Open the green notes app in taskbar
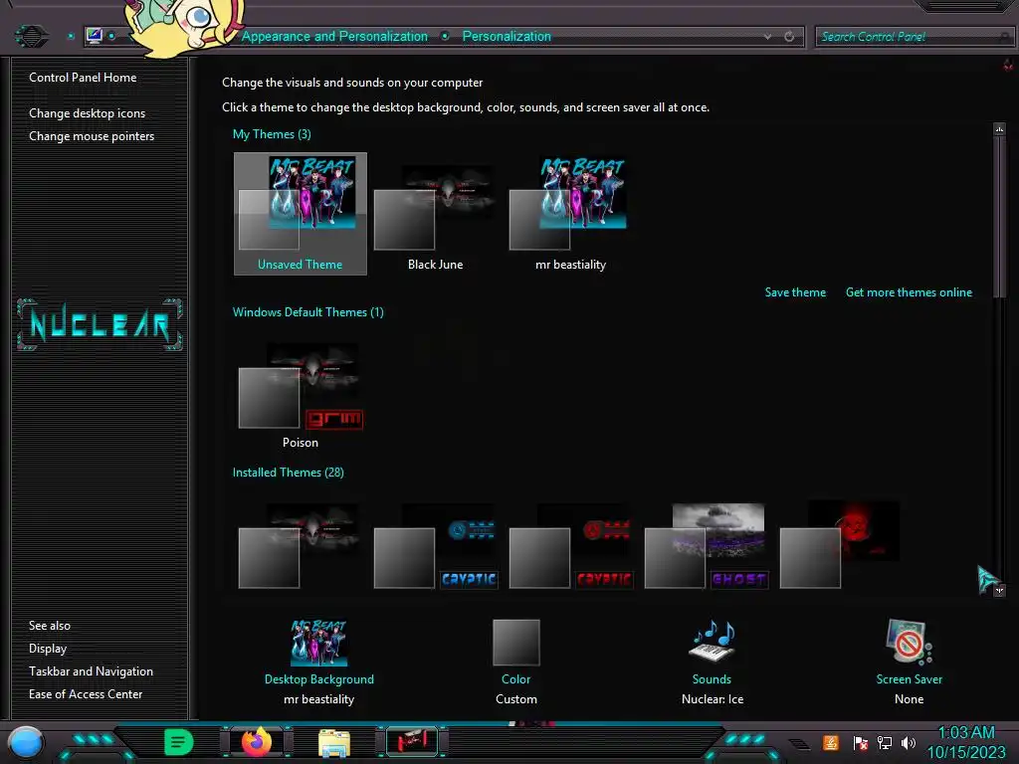Viewport: 1019px width, 764px height. click(179, 742)
